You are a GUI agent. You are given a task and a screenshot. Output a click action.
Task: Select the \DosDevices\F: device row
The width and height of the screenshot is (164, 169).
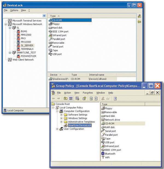[83, 79]
